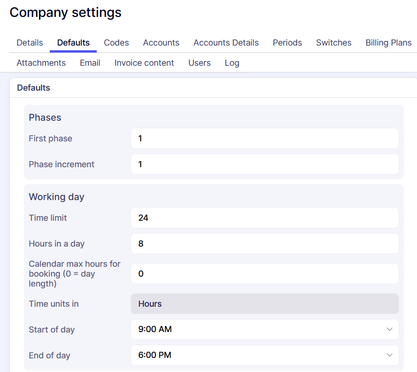The width and height of the screenshot is (417, 372).
Task: Go to Accounts Details tab
Action: pos(226,43)
